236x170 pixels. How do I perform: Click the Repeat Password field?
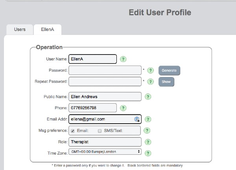point(105,82)
